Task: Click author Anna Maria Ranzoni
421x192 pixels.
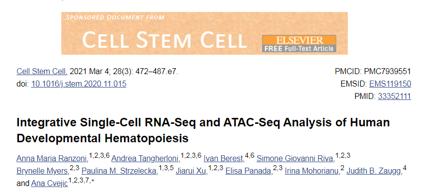Action: point(52,159)
